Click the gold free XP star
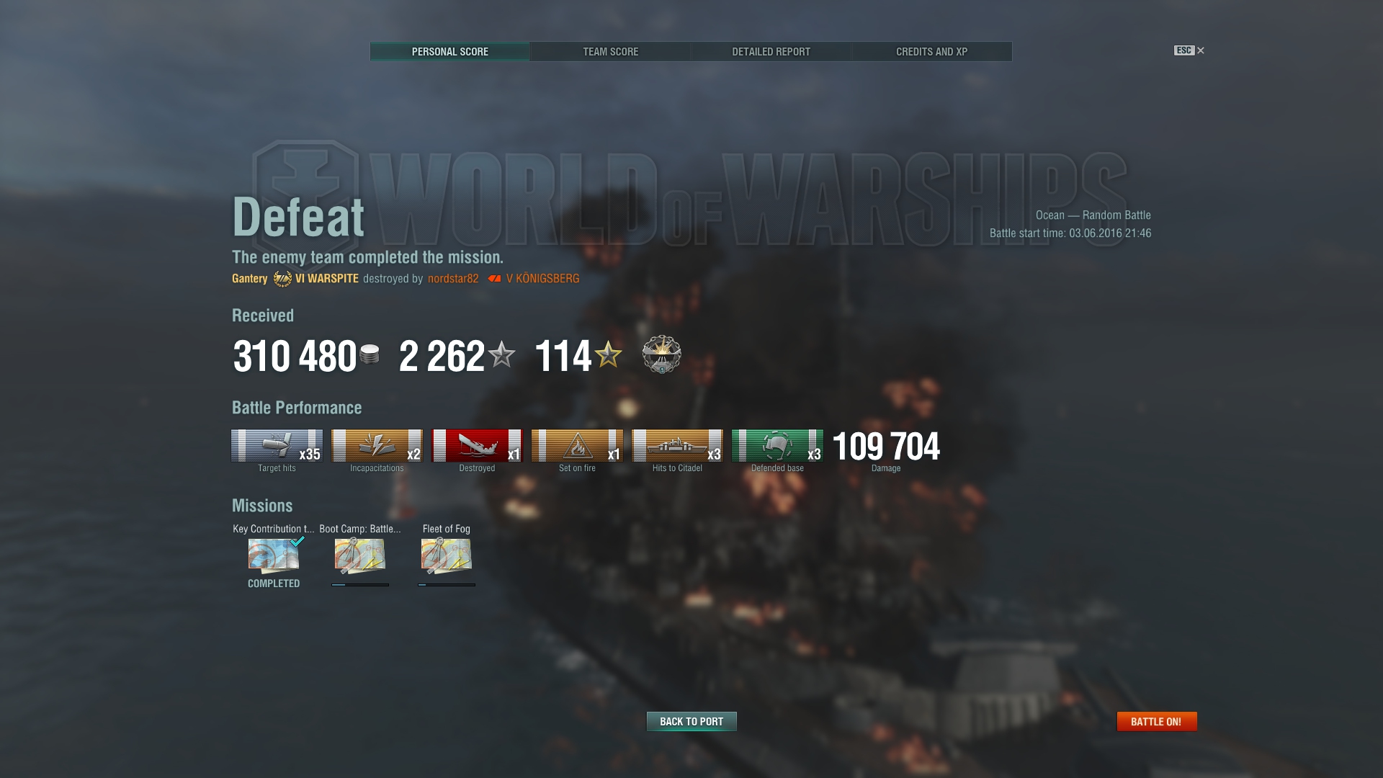 coord(609,354)
